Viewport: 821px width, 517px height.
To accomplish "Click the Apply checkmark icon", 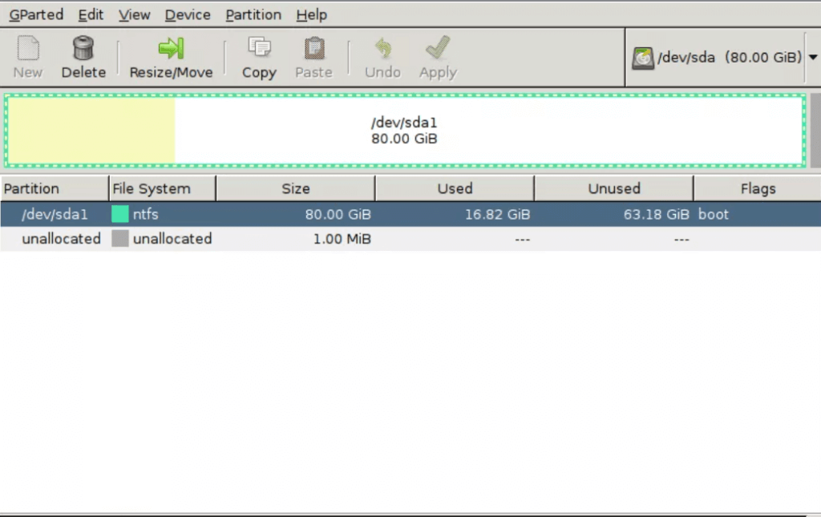I will (x=438, y=48).
